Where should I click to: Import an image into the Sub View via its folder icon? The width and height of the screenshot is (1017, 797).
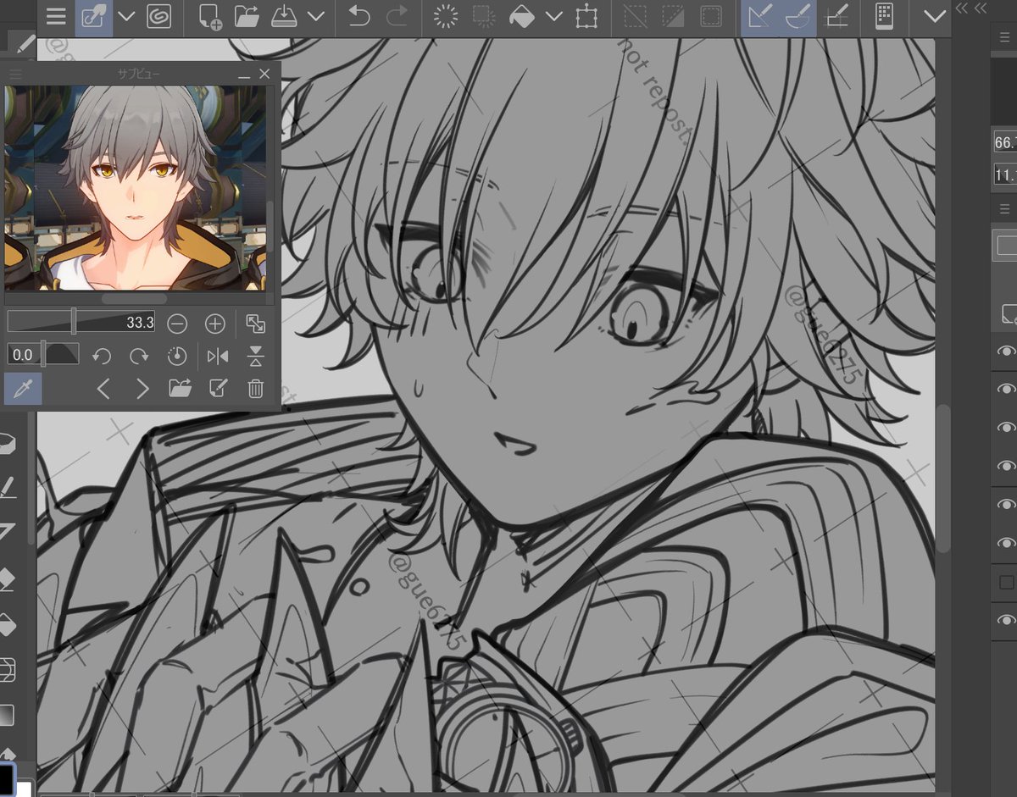click(x=180, y=389)
